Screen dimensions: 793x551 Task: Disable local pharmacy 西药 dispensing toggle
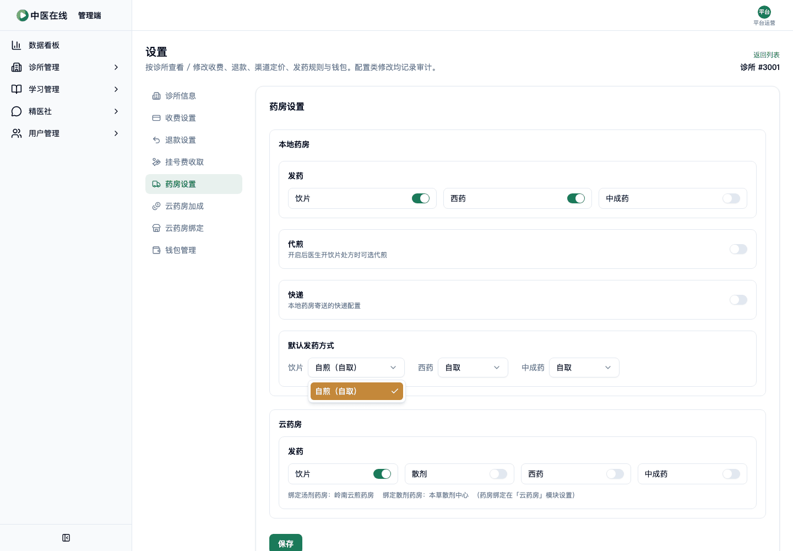tap(576, 198)
